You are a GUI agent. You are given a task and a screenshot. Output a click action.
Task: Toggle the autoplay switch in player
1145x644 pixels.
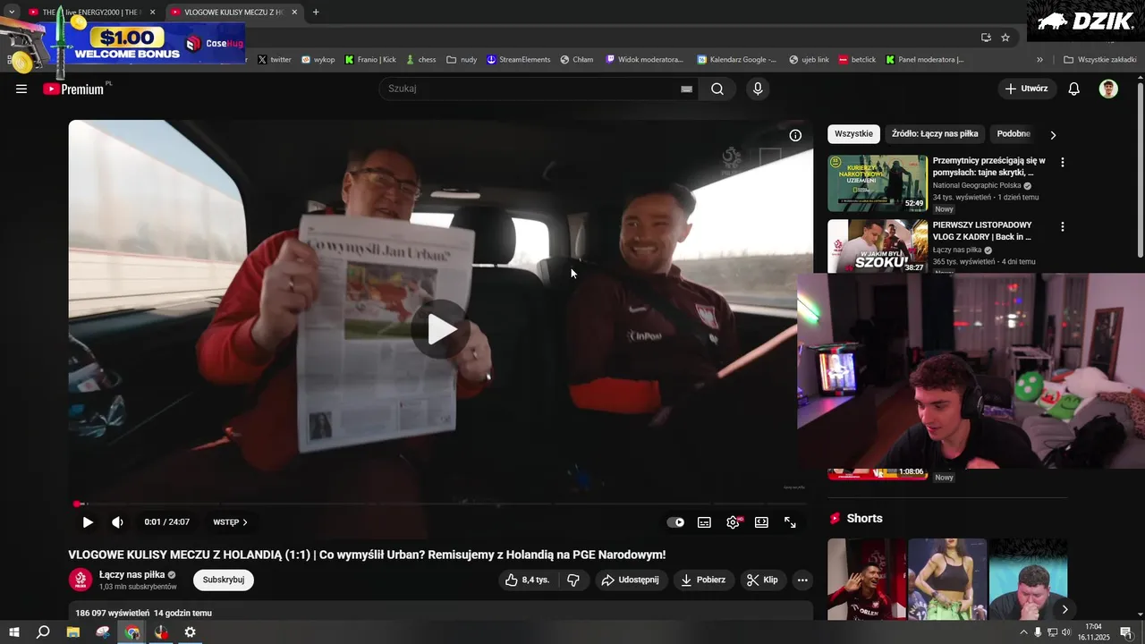pos(675,522)
